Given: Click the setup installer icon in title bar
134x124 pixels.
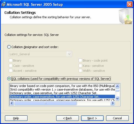Looking at the screenshot, I should tap(4, 4).
